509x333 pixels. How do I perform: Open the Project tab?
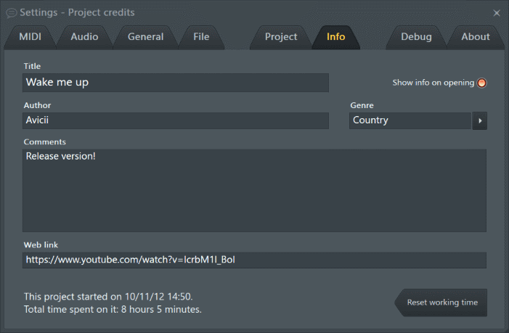(x=281, y=37)
